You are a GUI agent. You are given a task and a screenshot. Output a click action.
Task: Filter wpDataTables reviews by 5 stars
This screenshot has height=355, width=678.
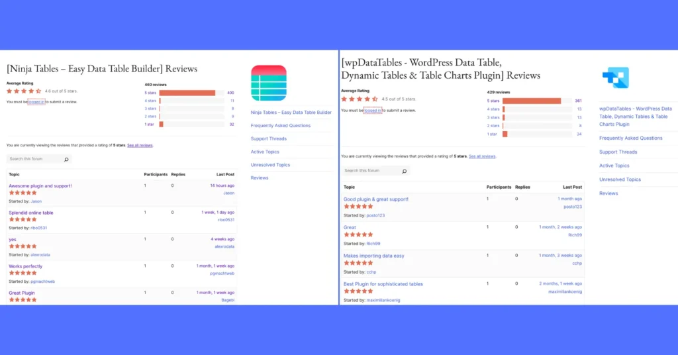[493, 101]
